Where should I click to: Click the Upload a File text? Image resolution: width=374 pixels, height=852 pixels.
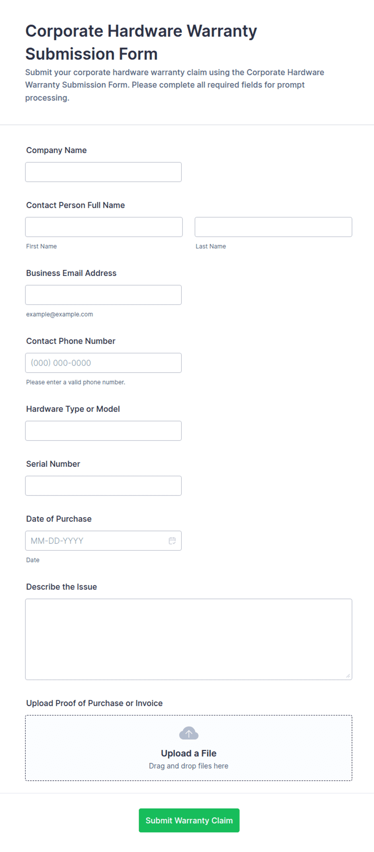[189, 753]
